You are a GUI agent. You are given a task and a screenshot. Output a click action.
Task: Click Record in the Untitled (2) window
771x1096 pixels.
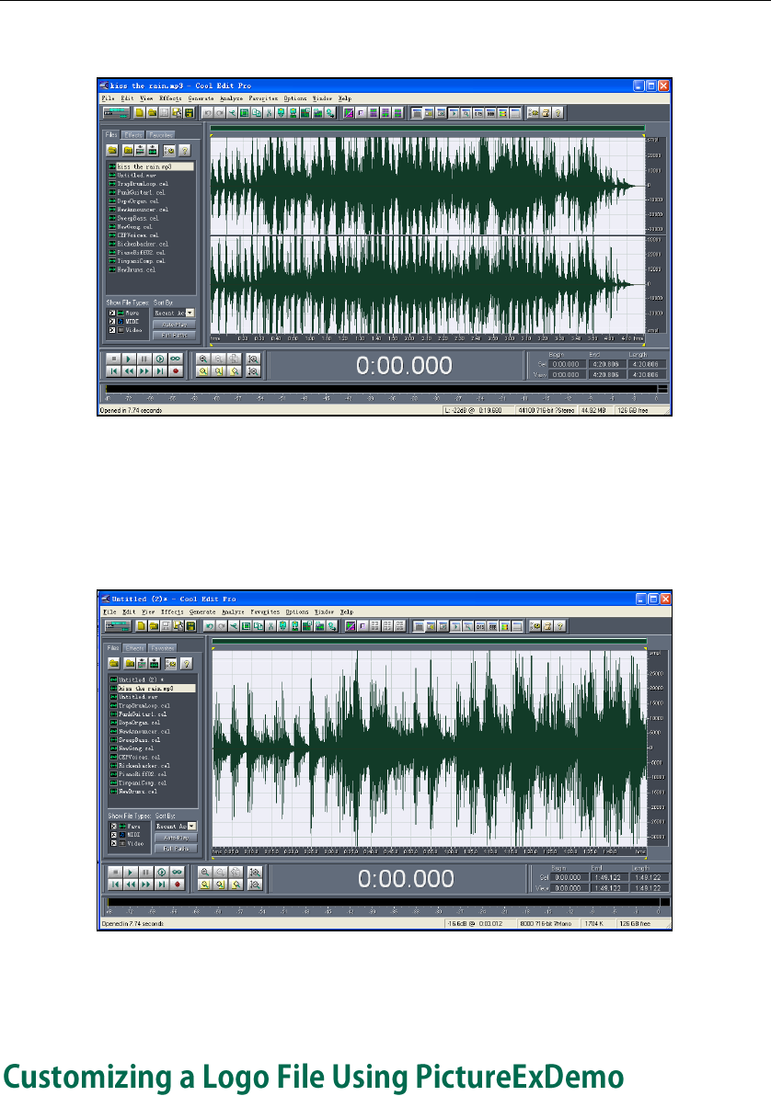[x=177, y=885]
